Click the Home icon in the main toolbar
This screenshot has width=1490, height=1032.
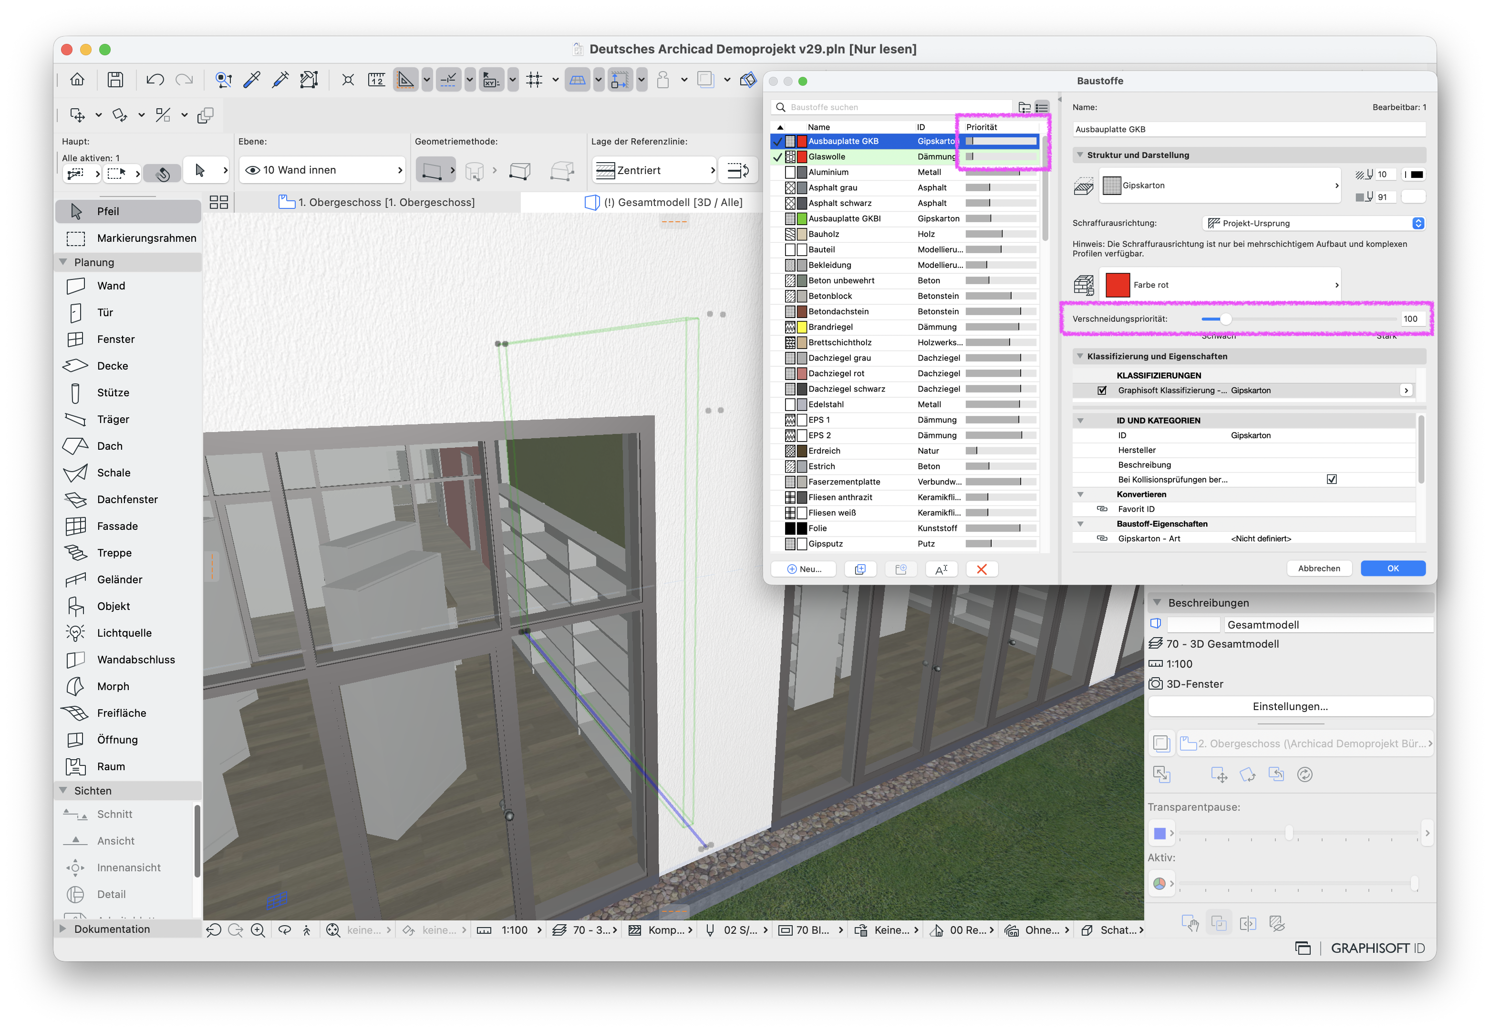click(x=77, y=80)
